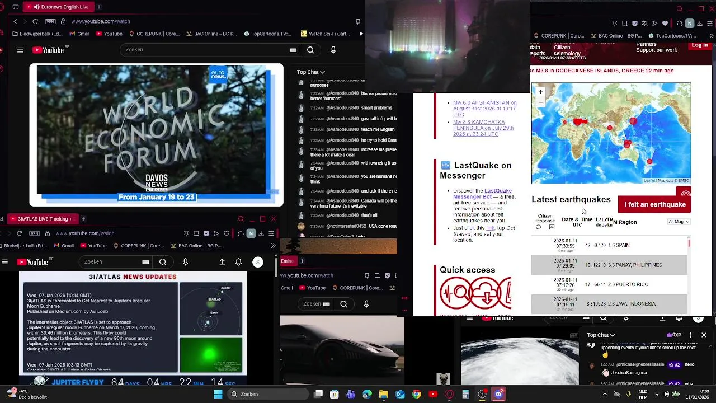The height and width of the screenshot is (403, 716).
Task: Open downloads icon in 3I/ATLAS window toolbar
Action: click(261, 233)
